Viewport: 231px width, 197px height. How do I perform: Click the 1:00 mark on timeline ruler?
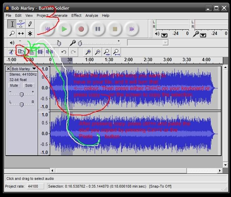pyautogui.click(x=90, y=60)
